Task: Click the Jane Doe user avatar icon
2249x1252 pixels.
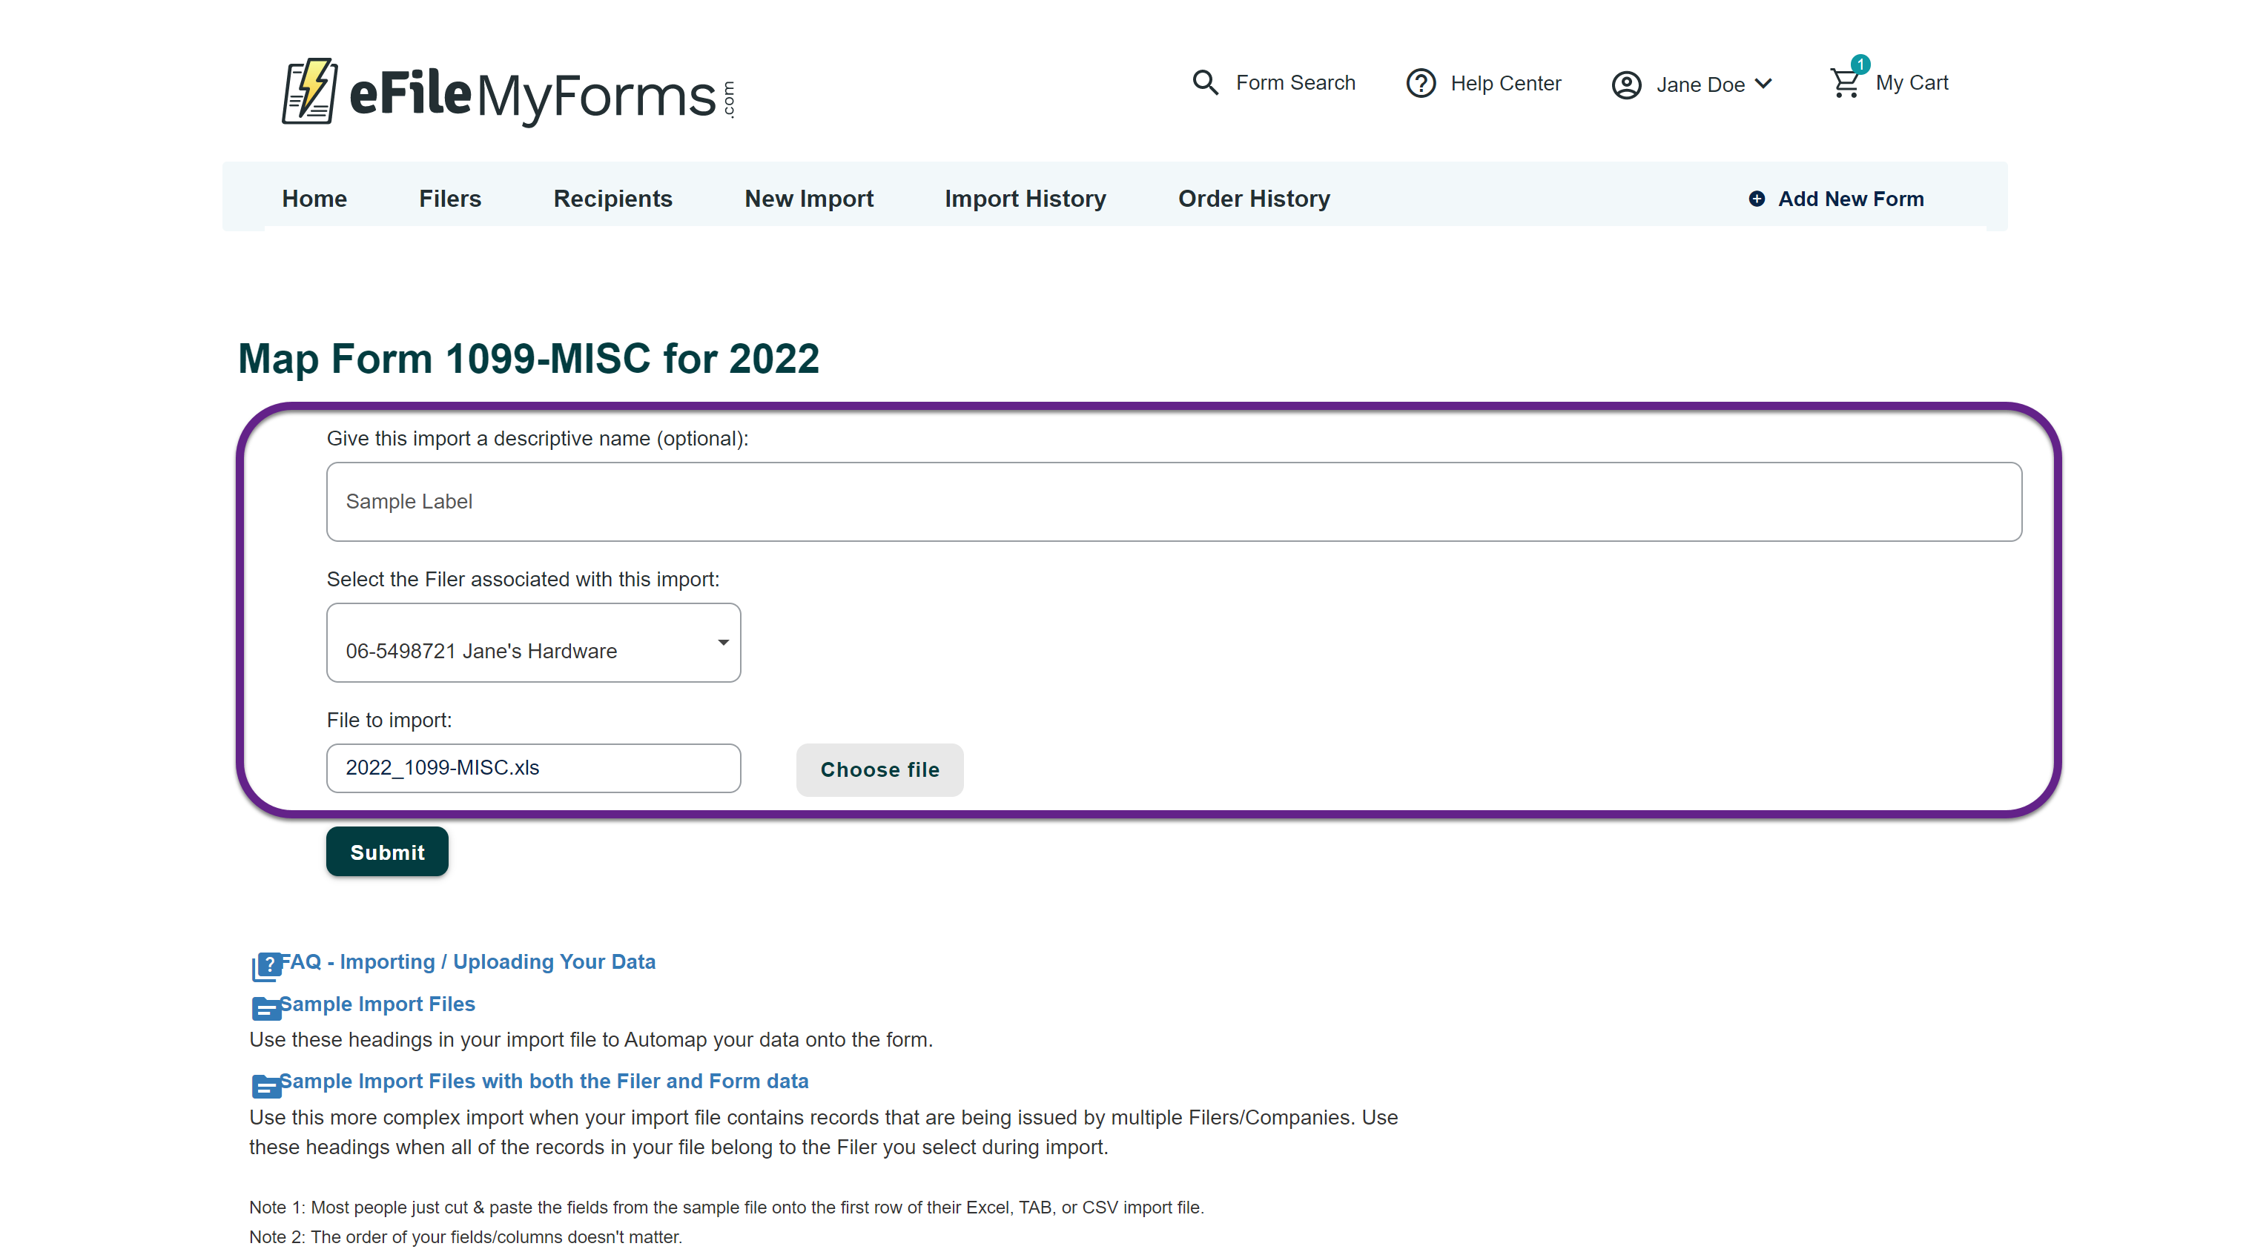Action: tap(1625, 85)
